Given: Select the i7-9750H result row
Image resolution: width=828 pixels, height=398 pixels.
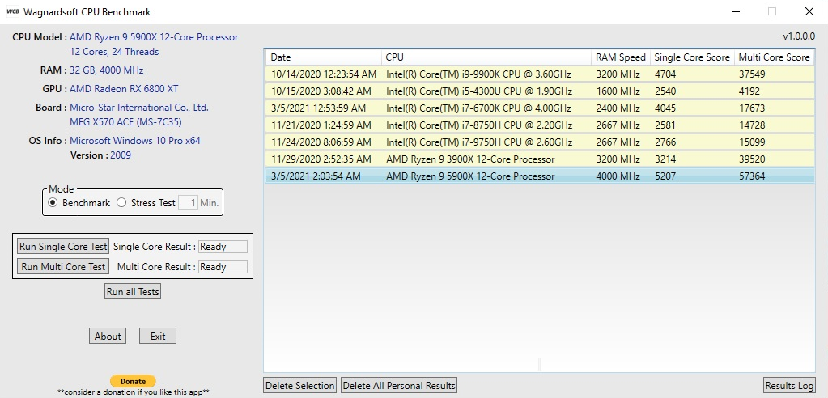Looking at the screenshot, I should [x=540, y=142].
